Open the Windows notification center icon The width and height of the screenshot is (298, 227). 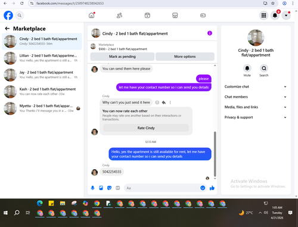coord(290,213)
